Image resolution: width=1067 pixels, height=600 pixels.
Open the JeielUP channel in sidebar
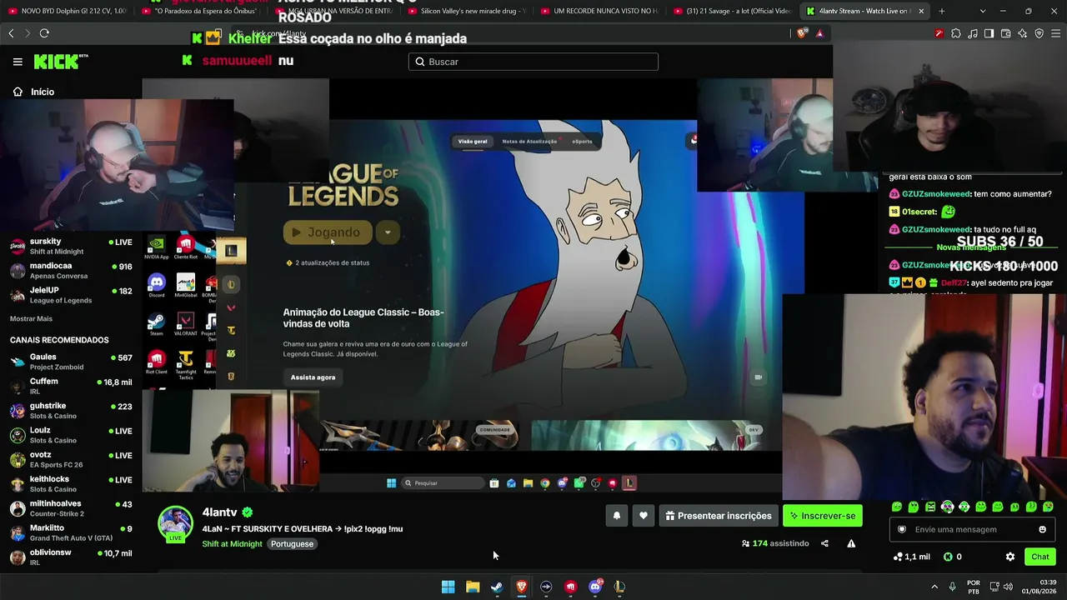(x=71, y=295)
